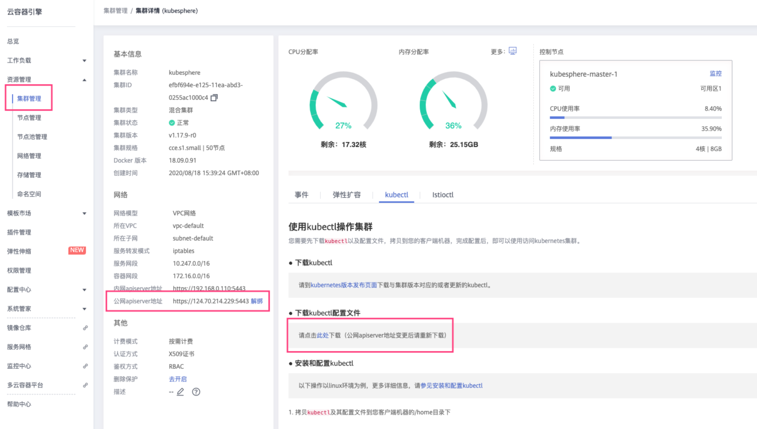Click Docker version 18.09.0.91
The height and width of the screenshot is (429, 757).
(182, 160)
